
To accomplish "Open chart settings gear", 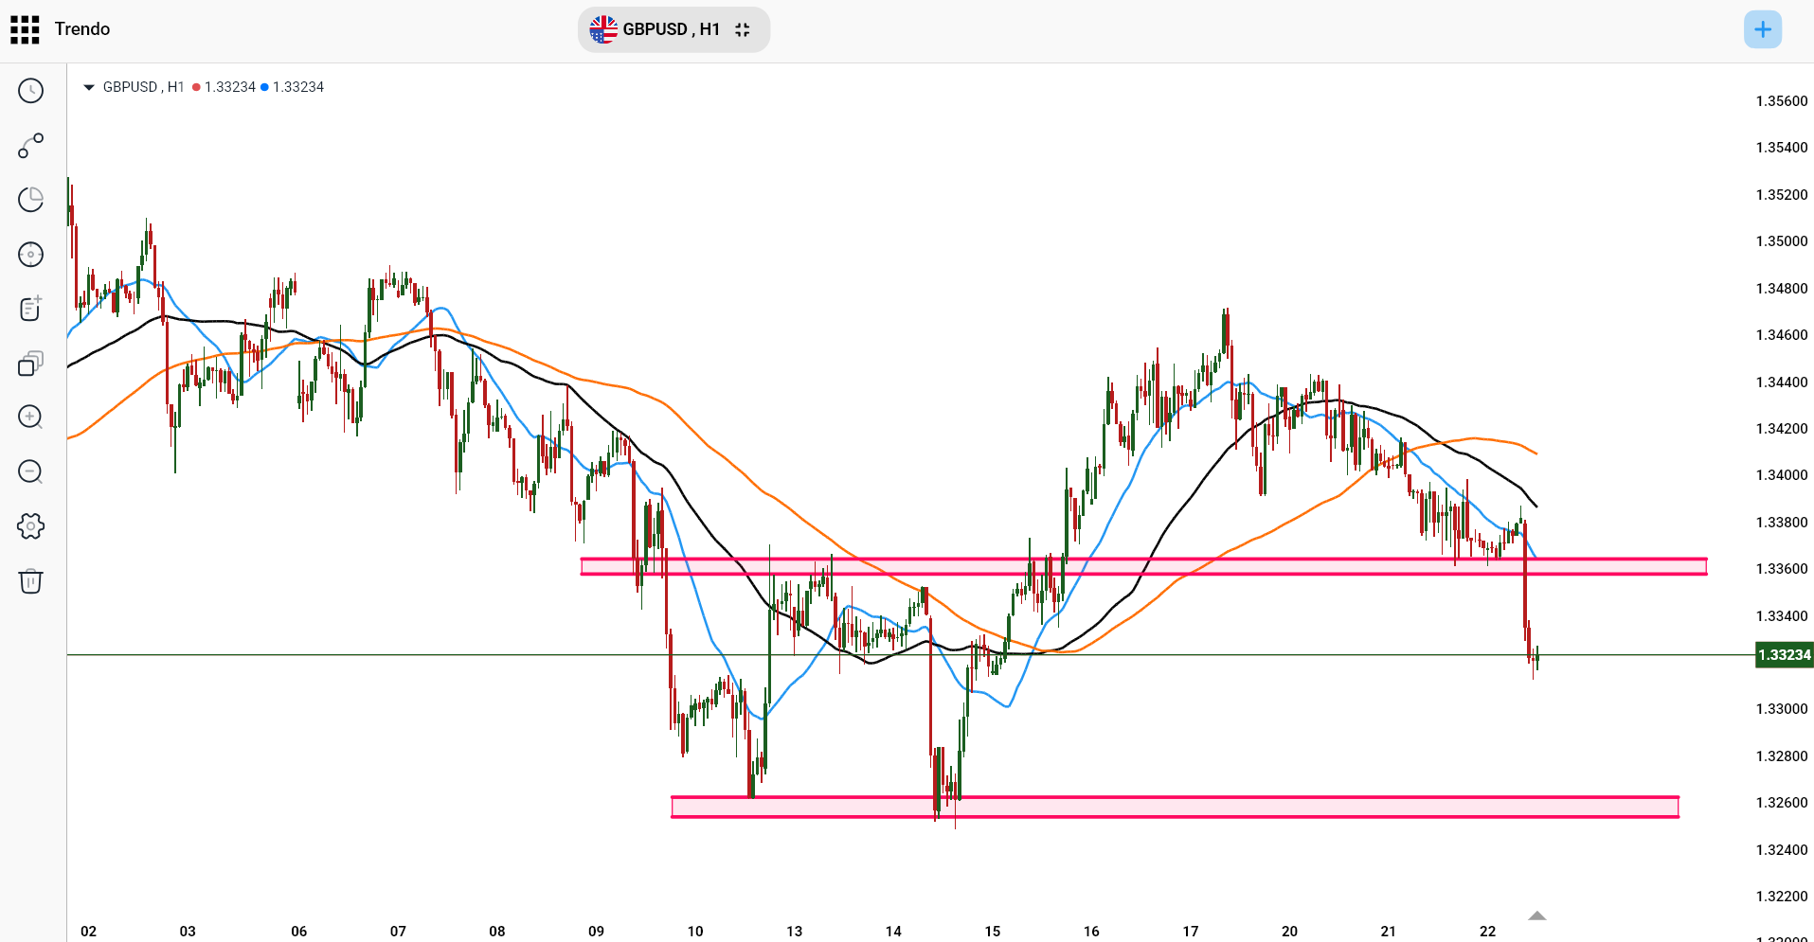I will [30, 526].
